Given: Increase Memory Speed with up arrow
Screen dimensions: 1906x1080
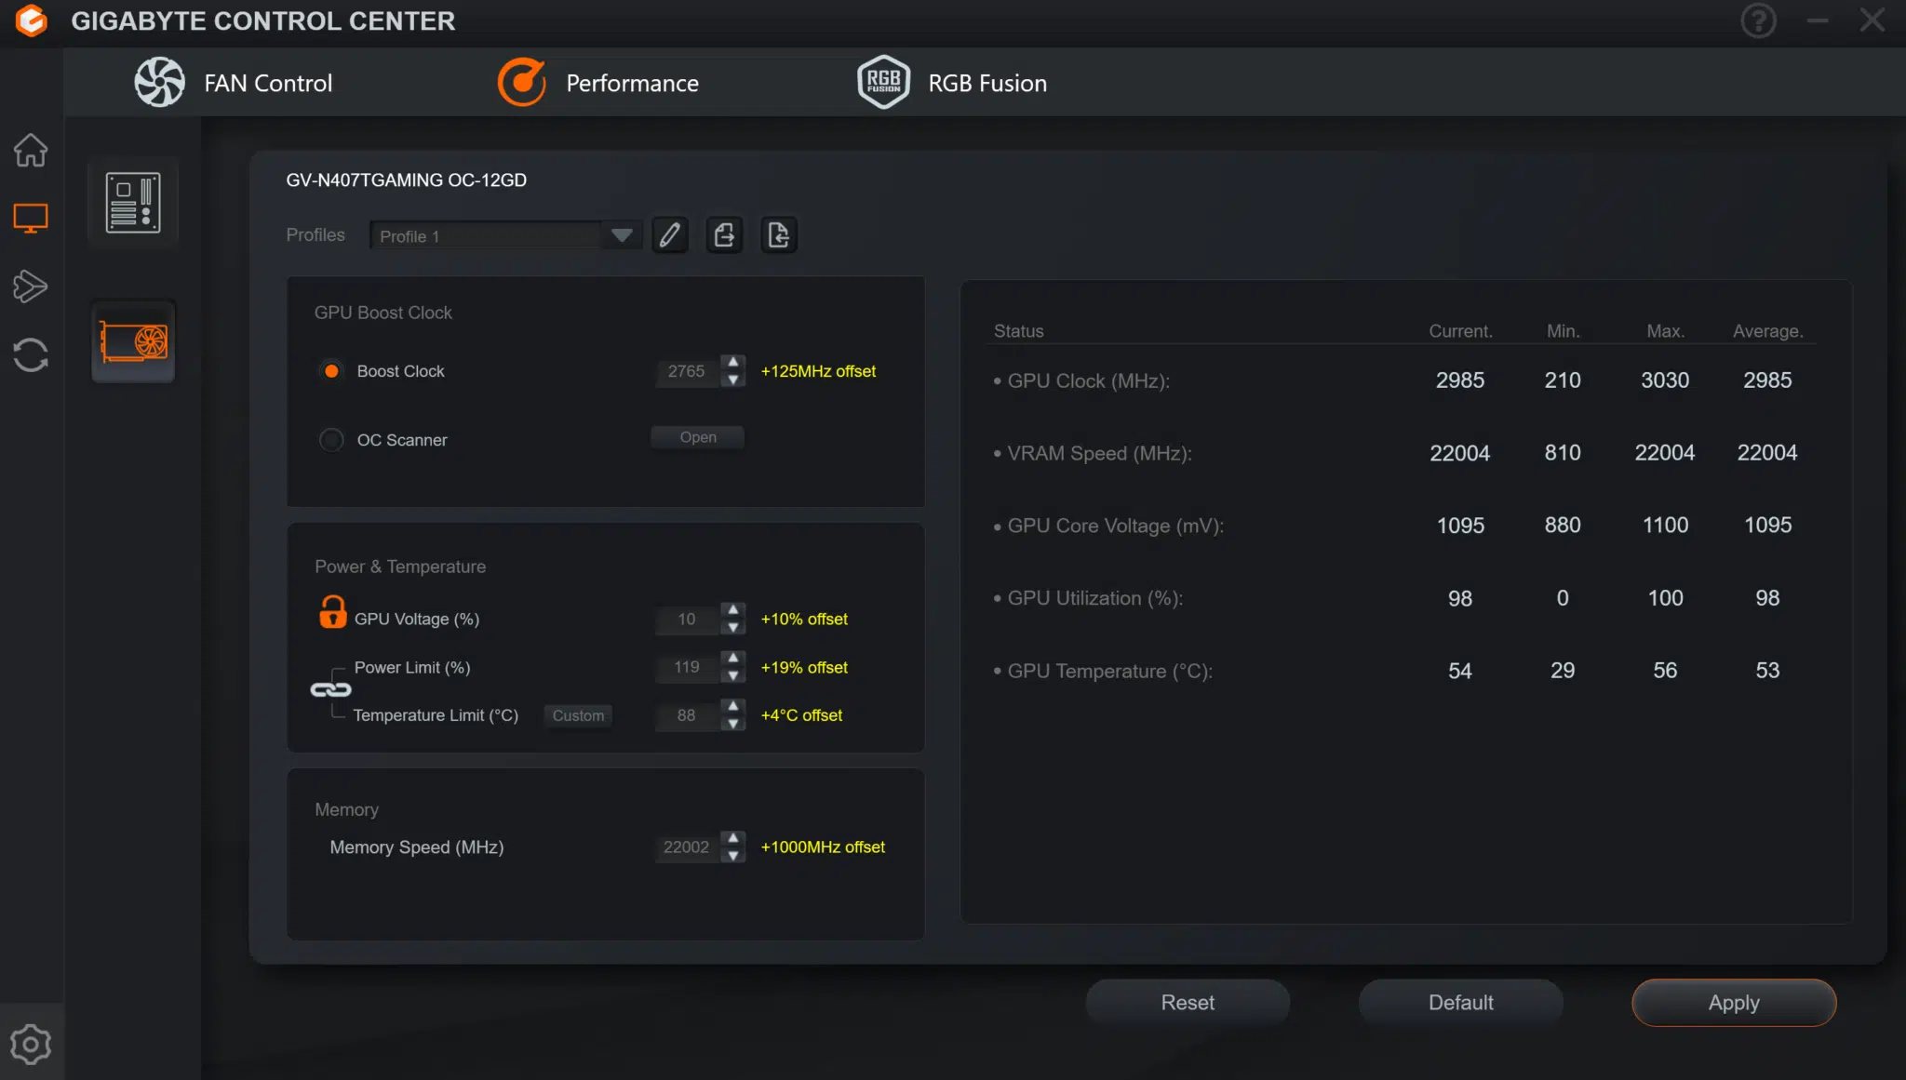Looking at the screenshot, I should coord(733,837).
